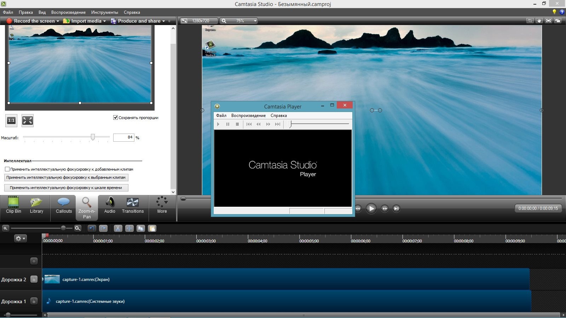Open the Callouts panel
This screenshot has width=566, height=318.
(64, 205)
